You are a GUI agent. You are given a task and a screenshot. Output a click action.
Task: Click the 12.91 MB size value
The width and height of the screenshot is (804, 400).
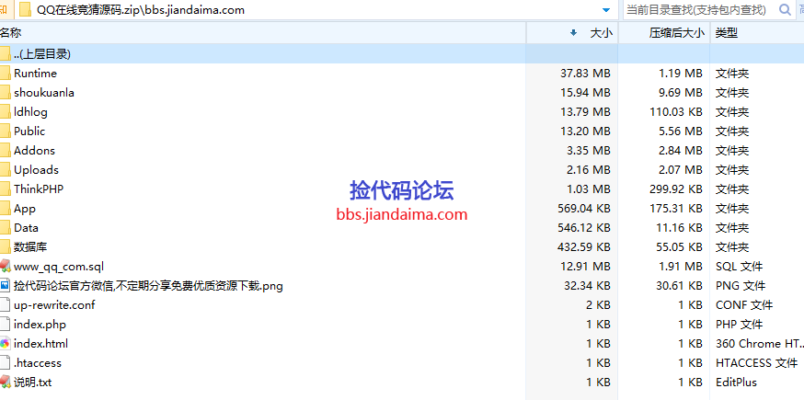tap(585, 267)
